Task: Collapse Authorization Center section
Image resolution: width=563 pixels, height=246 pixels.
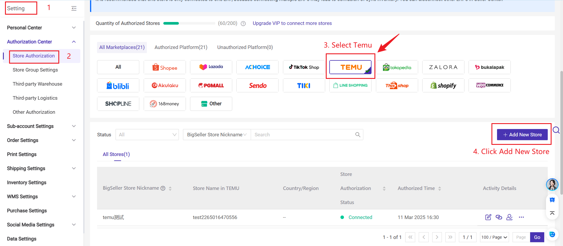Action: pos(74,42)
